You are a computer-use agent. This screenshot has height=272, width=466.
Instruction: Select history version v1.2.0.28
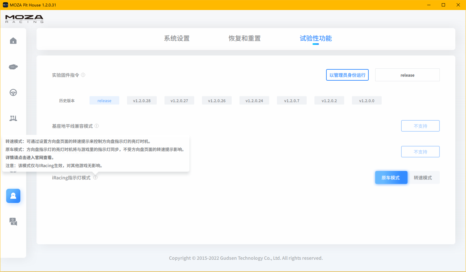click(x=142, y=101)
